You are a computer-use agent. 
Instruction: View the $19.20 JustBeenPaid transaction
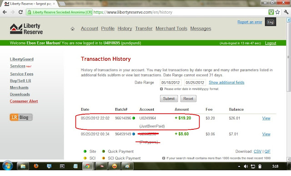266,118
